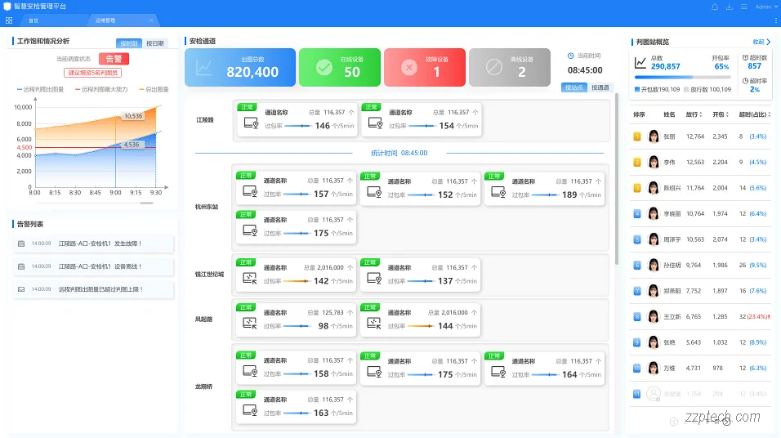Click the green 在线设备 checkmark icon
This screenshot has width=781, height=438.
click(324, 67)
